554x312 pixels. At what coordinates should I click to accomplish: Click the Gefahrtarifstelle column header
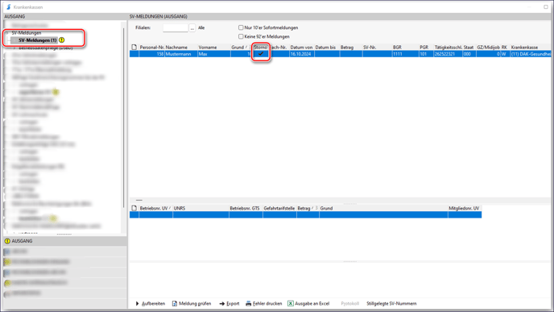[279, 208]
